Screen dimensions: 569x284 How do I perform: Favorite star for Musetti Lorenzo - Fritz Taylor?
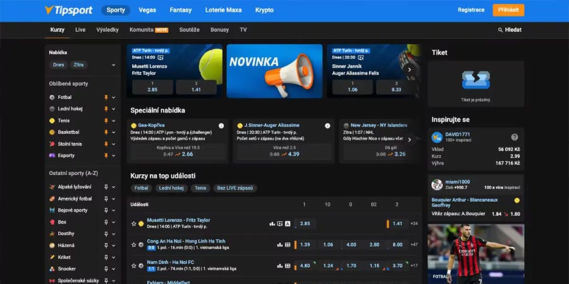click(133, 223)
